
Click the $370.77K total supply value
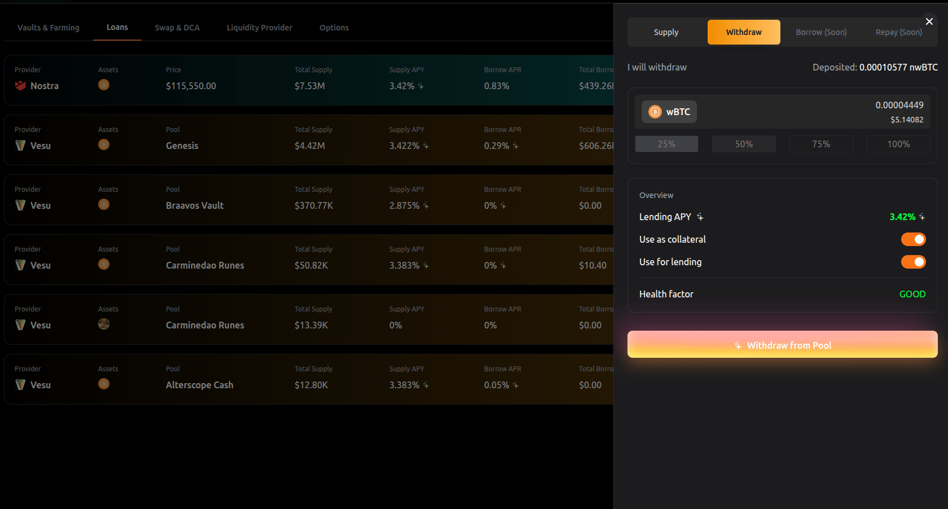click(x=314, y=205)
